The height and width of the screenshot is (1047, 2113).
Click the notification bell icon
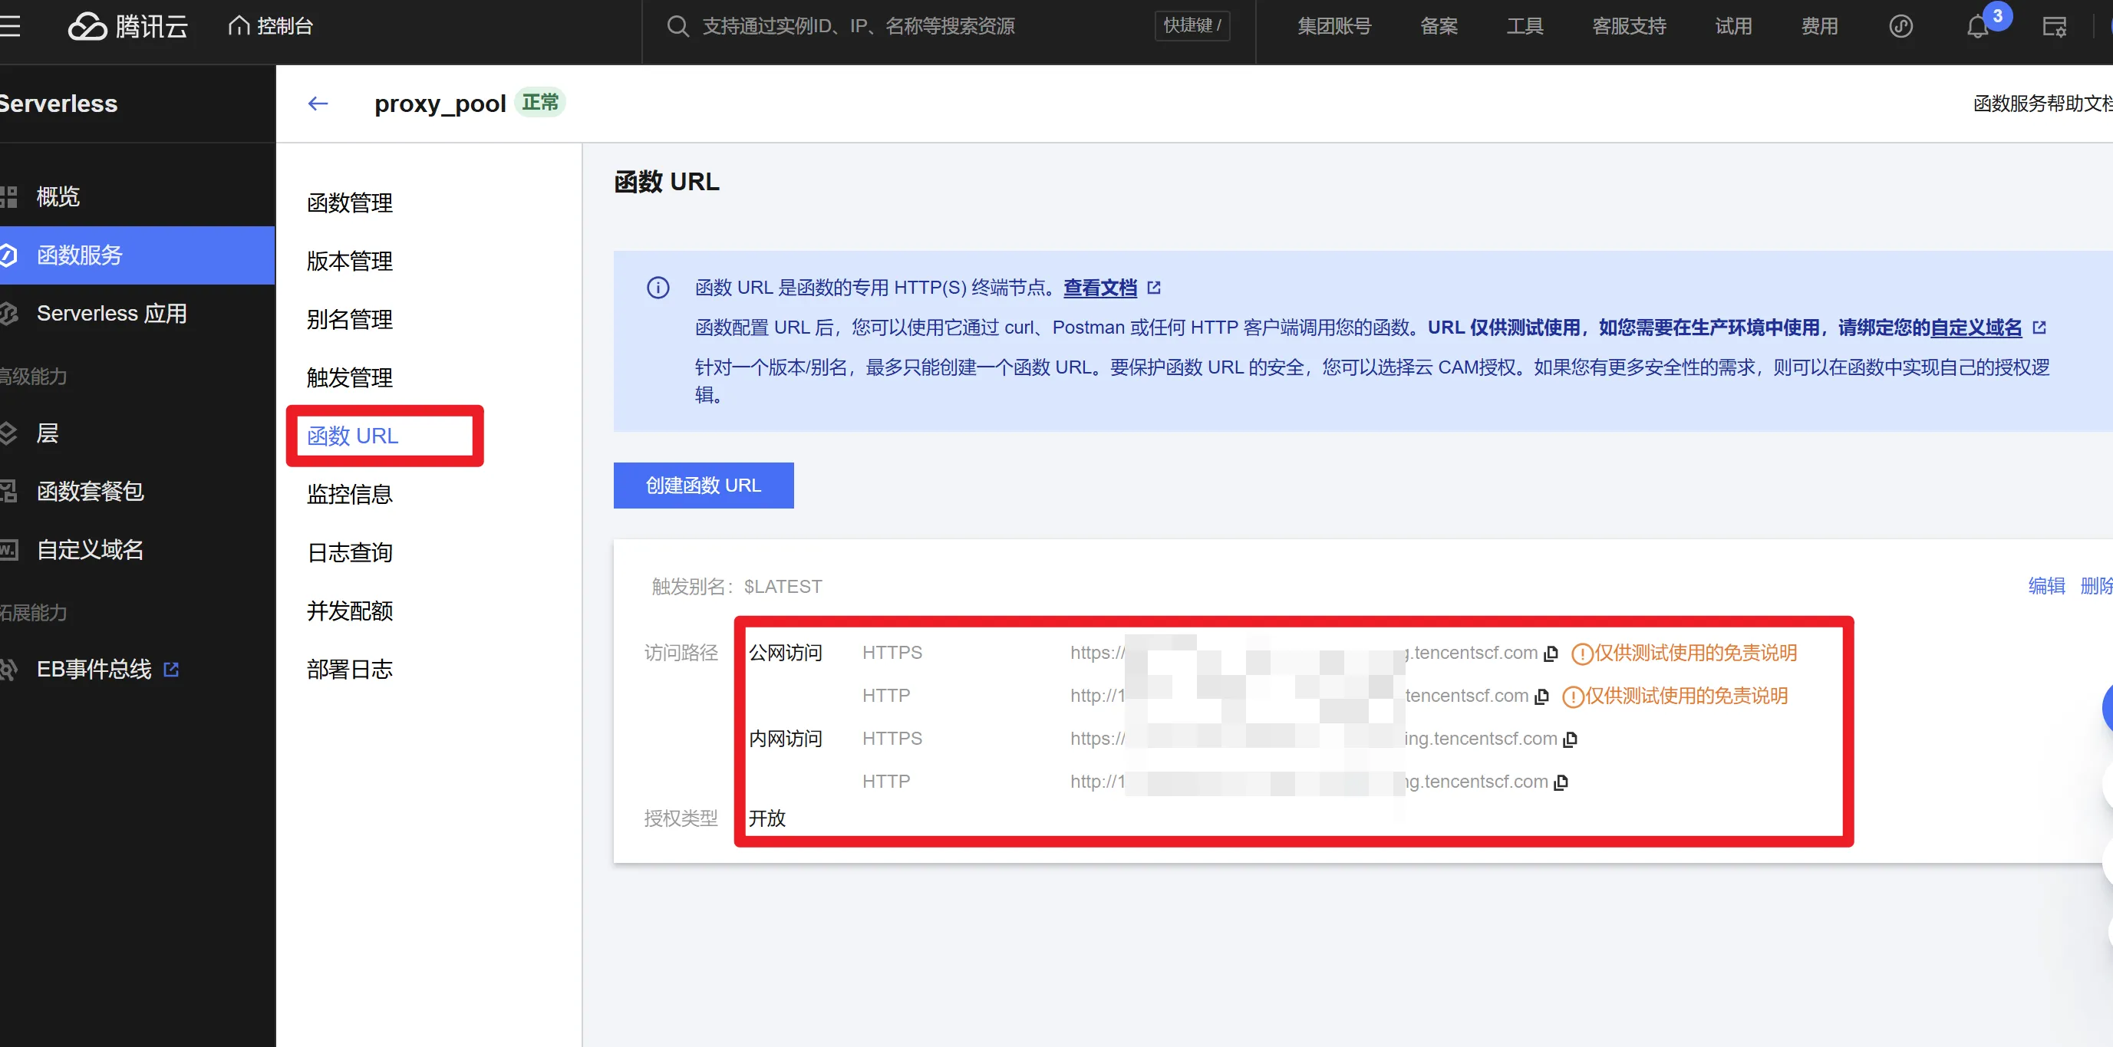1977,27
